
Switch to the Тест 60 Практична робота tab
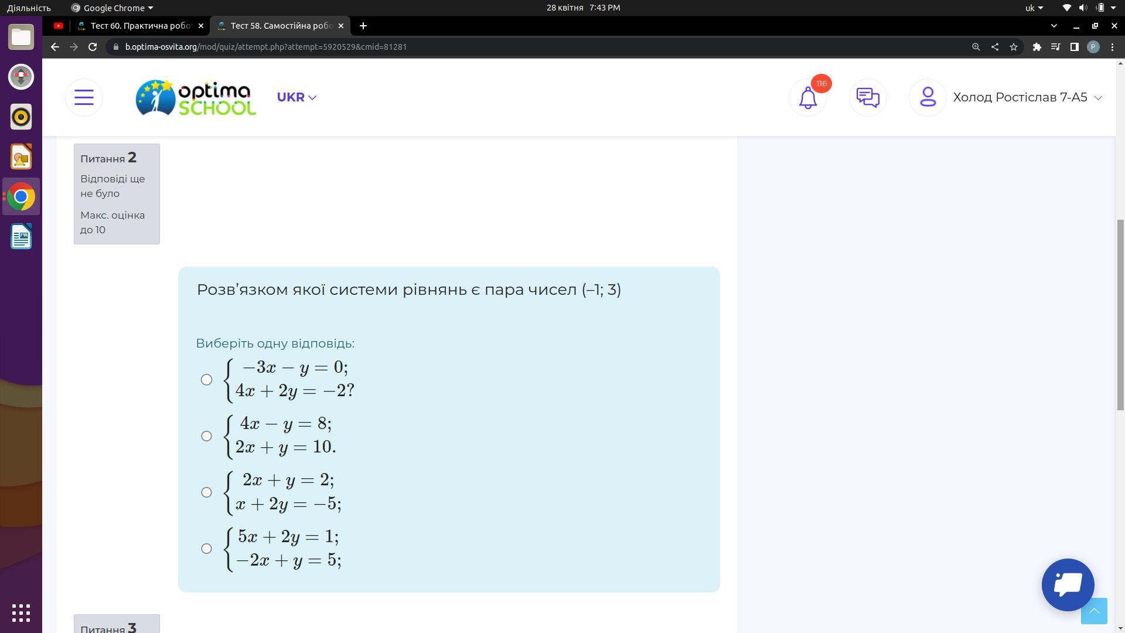point(141,26)
